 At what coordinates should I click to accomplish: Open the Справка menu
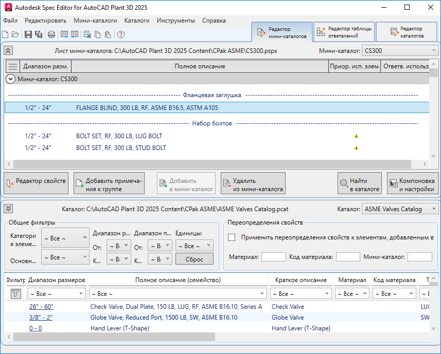coord(214,21)
